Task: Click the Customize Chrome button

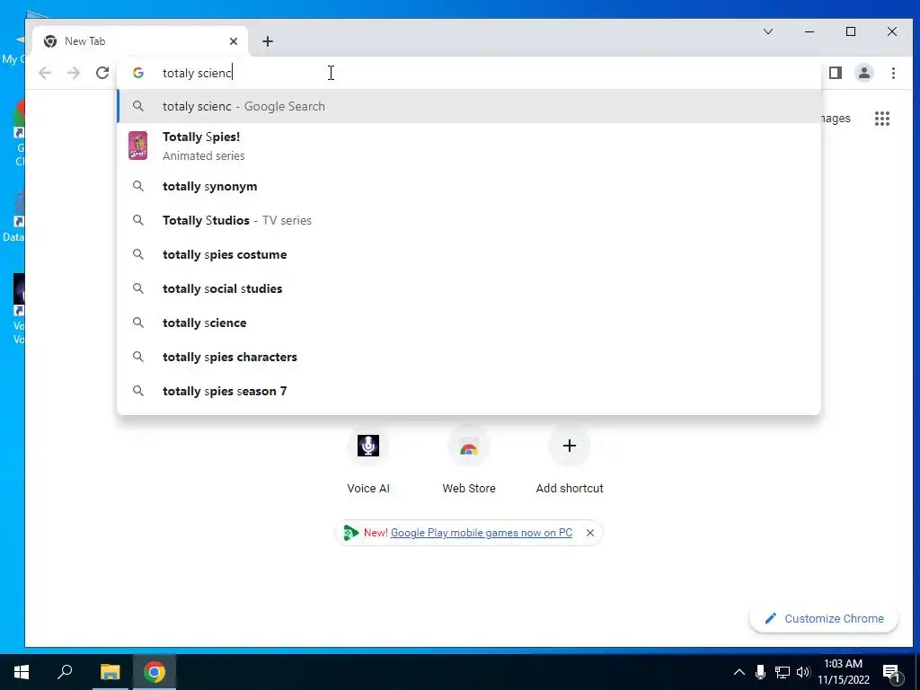Action: [x=824, y=618]
